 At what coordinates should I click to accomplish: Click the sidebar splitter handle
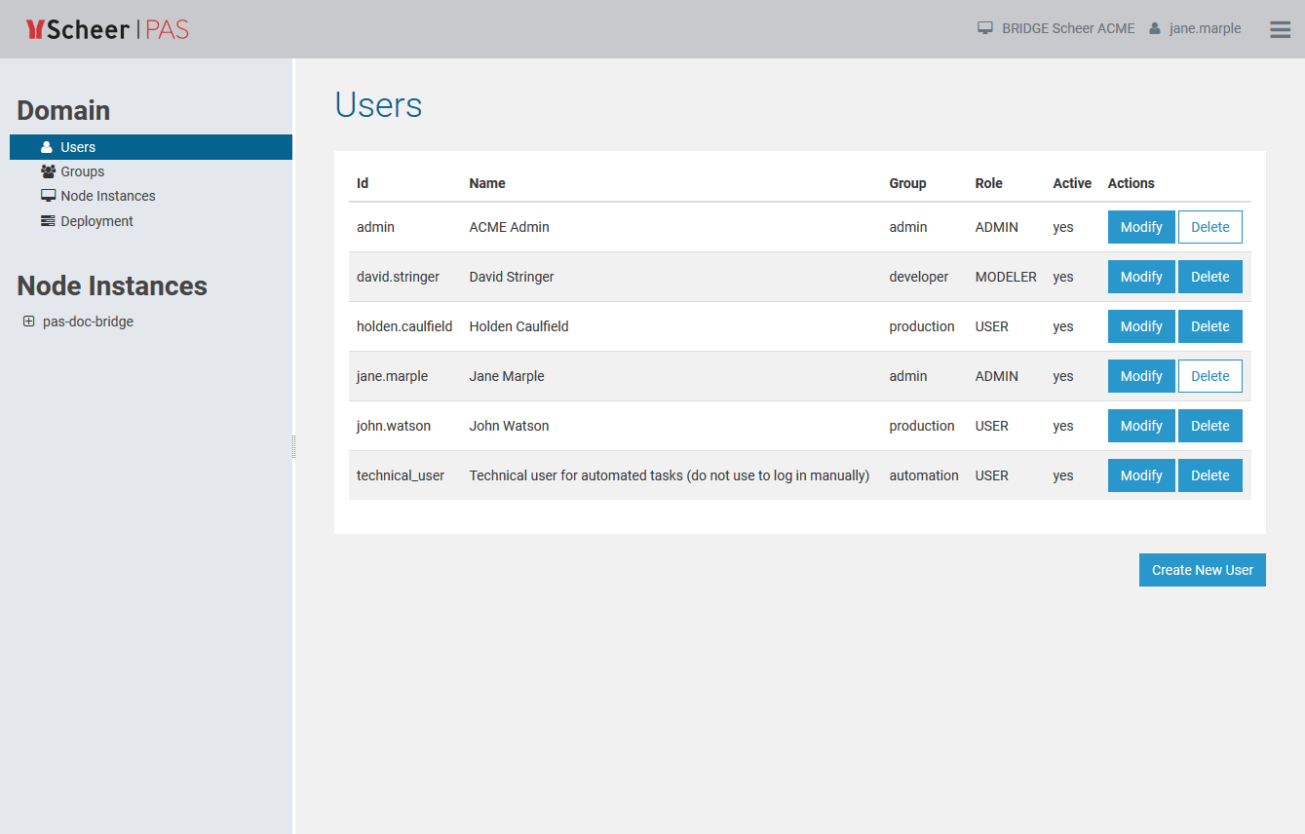(293, 446)
